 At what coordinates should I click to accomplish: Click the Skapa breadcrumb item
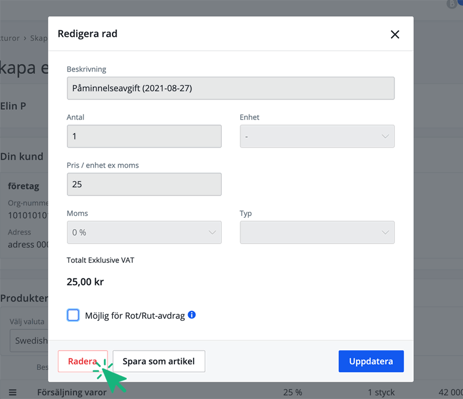39,38
